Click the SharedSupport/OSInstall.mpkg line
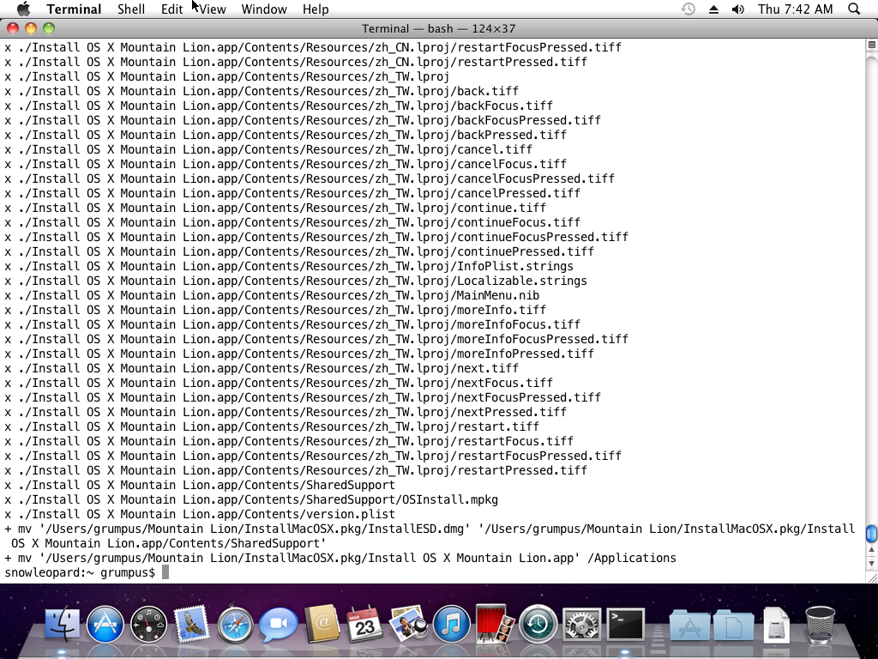This screenshot has height=659, width=878. [251, 499]
